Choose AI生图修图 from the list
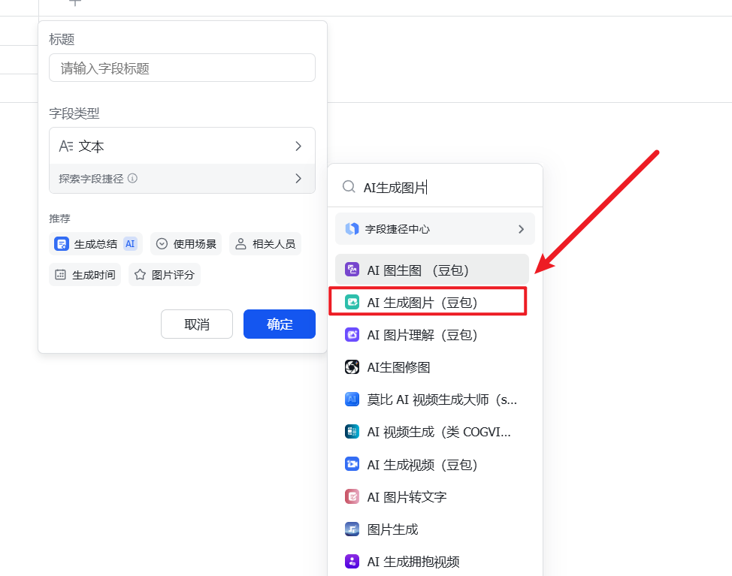 coord(432,367)
